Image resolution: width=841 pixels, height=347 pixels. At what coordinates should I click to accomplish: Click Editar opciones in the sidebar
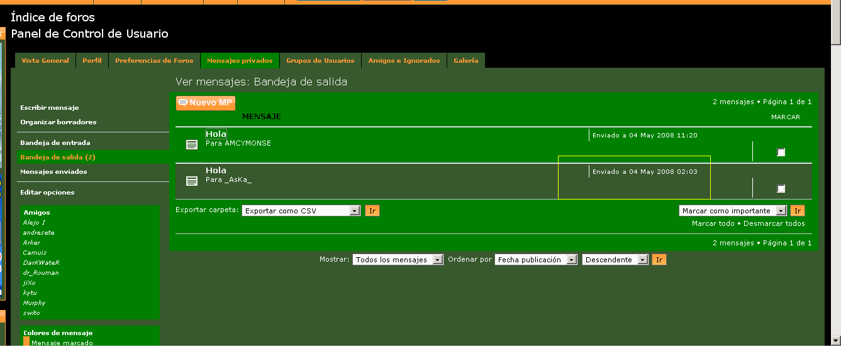click(47, 193)
